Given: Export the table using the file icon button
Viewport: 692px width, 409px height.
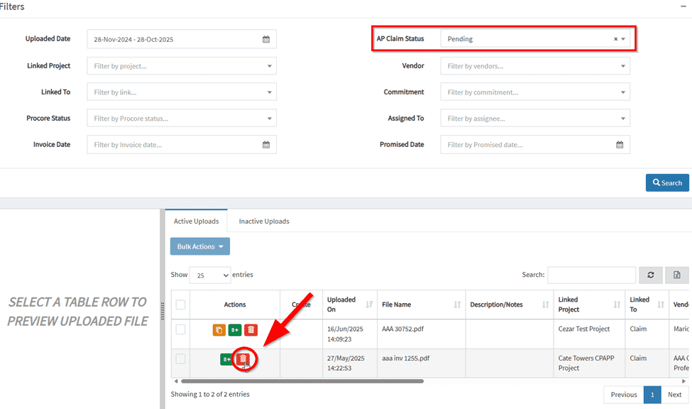Looking at the screenshot, I should [x=676, y=275].
